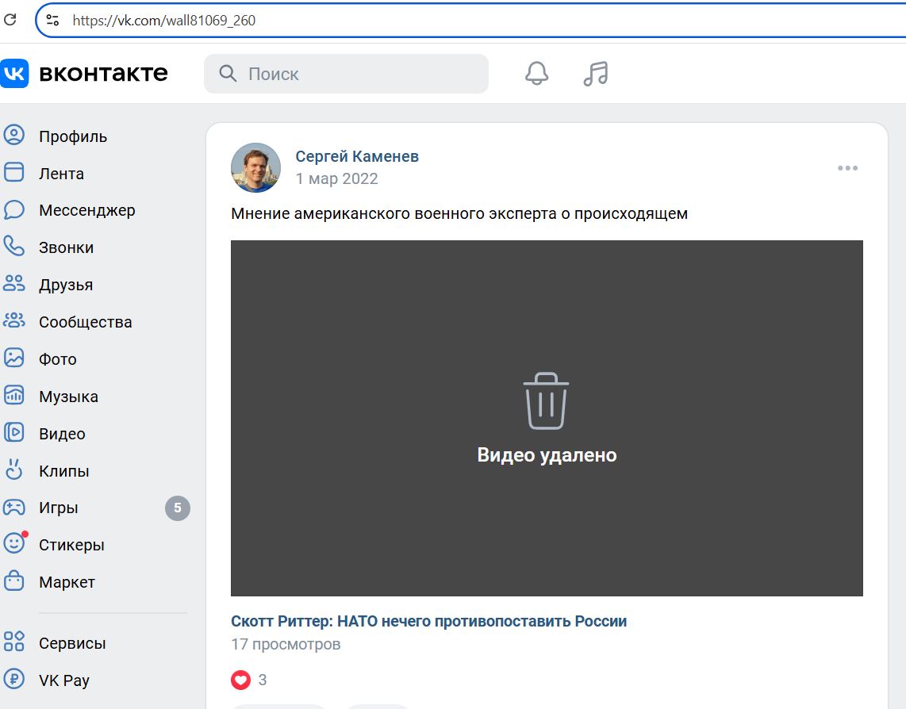Image resolution: width=906 pixels, height=709 pixels.
Task: Open Сергей Каменев's profile link
Action: (x=357, y=156)
